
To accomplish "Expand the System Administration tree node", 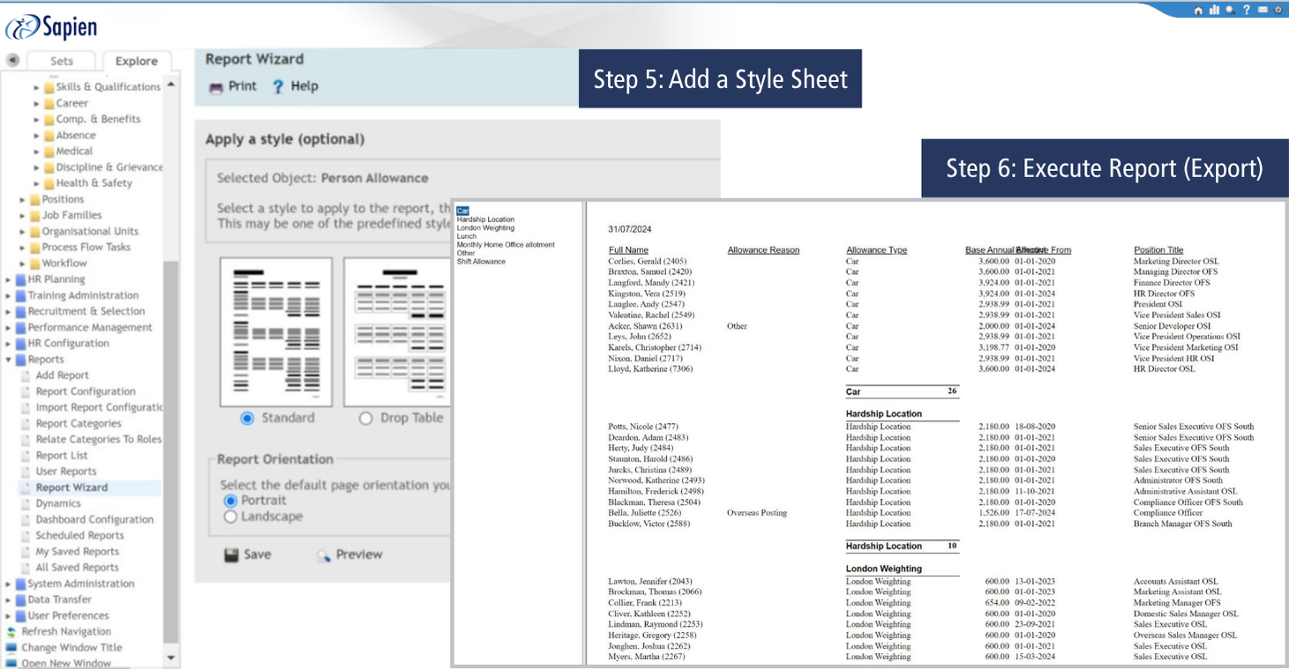I will pos(9,584).
